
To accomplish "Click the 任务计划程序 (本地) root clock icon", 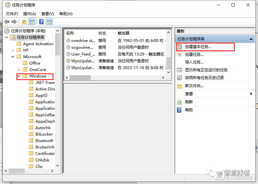I will point(7,31).
